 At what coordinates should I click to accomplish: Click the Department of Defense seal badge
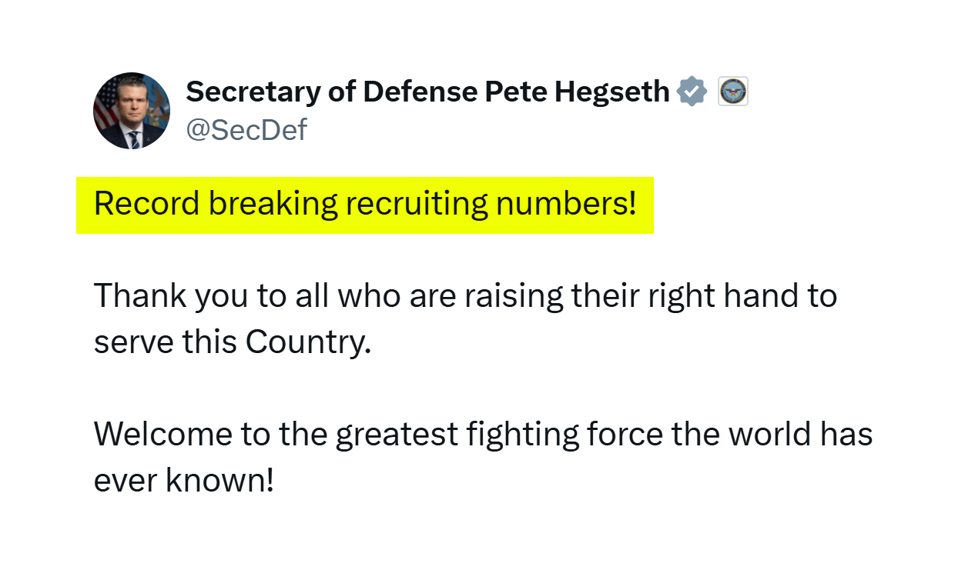coord(733,92)
